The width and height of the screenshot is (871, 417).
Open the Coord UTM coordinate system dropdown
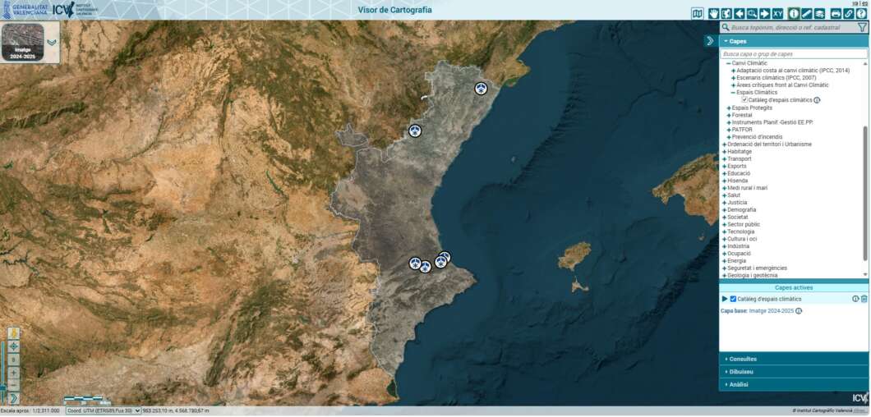(x=104, y=411)
